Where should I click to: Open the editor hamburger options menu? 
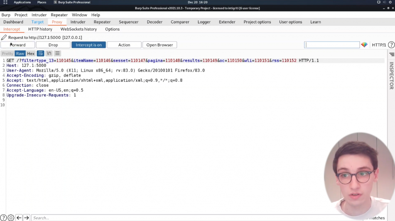click(x=57, y=53)
